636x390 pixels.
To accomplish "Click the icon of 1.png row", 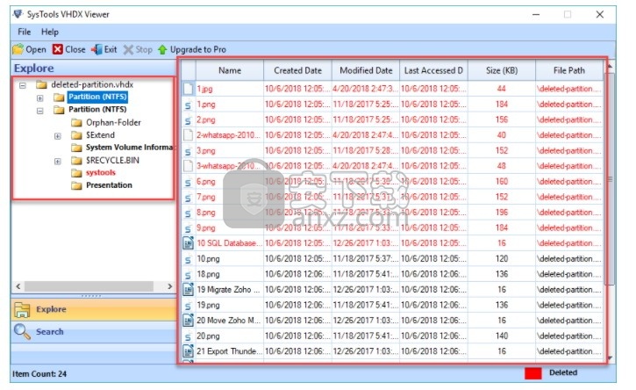I will 189,105.
